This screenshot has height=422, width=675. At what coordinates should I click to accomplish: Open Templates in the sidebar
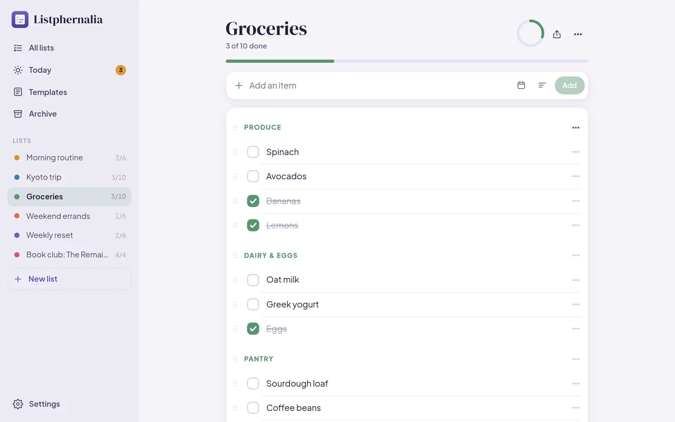(x=69, y=92)
